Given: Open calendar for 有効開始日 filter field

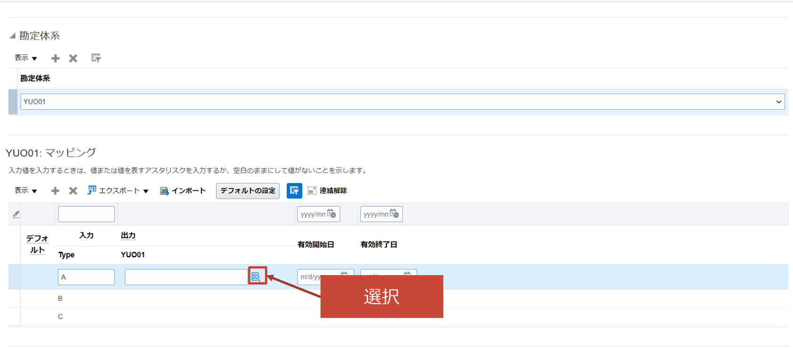Looking at the screenshot, I should pos(332,214).
